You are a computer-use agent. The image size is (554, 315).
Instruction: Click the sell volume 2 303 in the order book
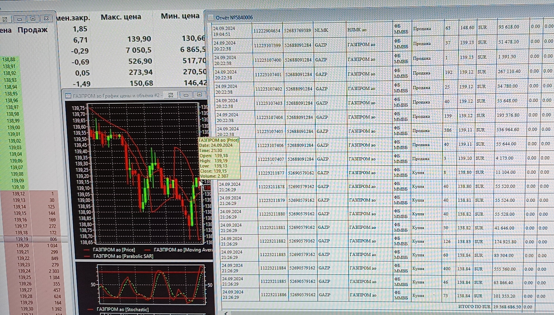pos(54,271)
